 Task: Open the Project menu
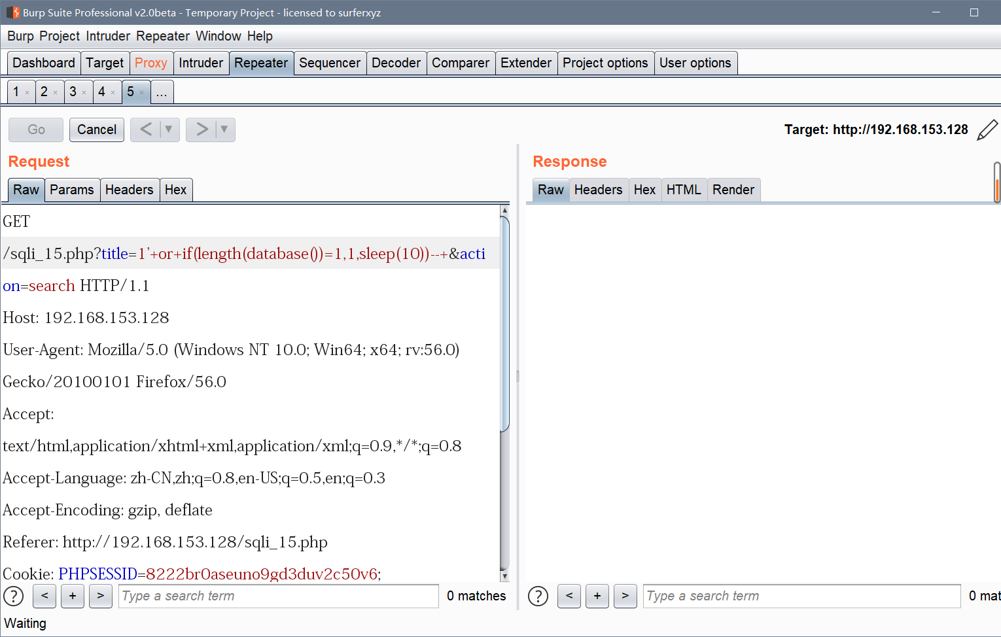pyautogui.click(x=60, y=36)
